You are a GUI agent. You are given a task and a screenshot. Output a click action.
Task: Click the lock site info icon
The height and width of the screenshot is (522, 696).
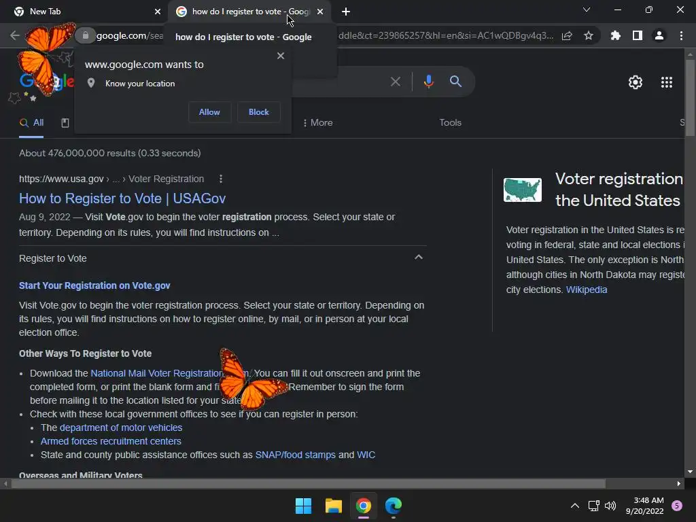click(x=86, y=35)
